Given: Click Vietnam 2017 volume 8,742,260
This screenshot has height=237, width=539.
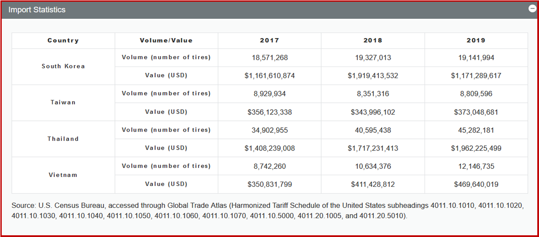Looking at the screenshot, I should click(x=269, y=166).
